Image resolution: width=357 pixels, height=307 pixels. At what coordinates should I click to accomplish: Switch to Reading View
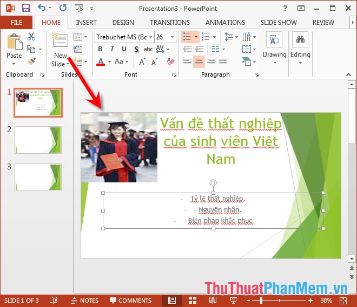[213, 301]
